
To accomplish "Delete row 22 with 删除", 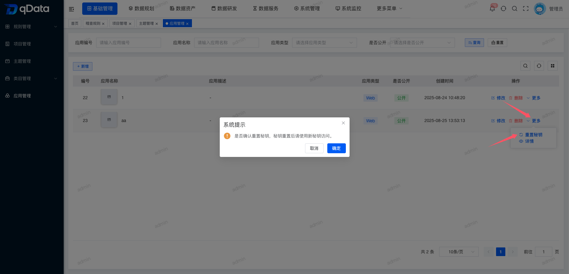I will [516, 98].
